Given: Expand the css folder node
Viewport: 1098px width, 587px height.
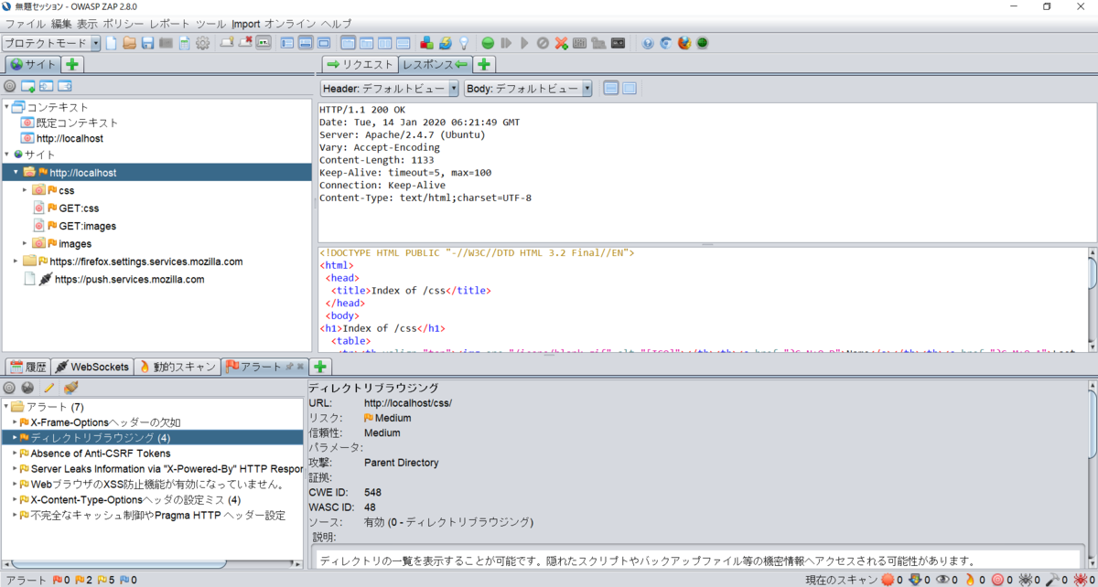Looking at the screenshot, I should [x=25, y=190].
